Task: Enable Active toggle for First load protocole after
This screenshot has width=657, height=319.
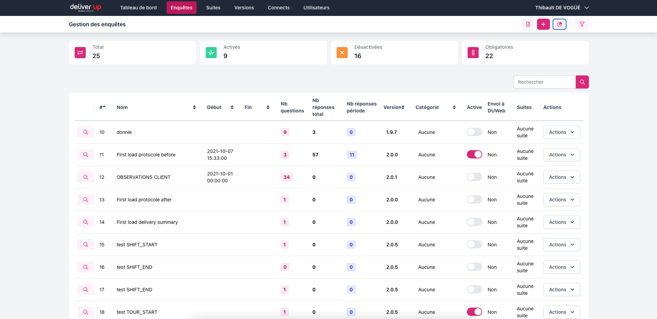Action: pos(474,199)
